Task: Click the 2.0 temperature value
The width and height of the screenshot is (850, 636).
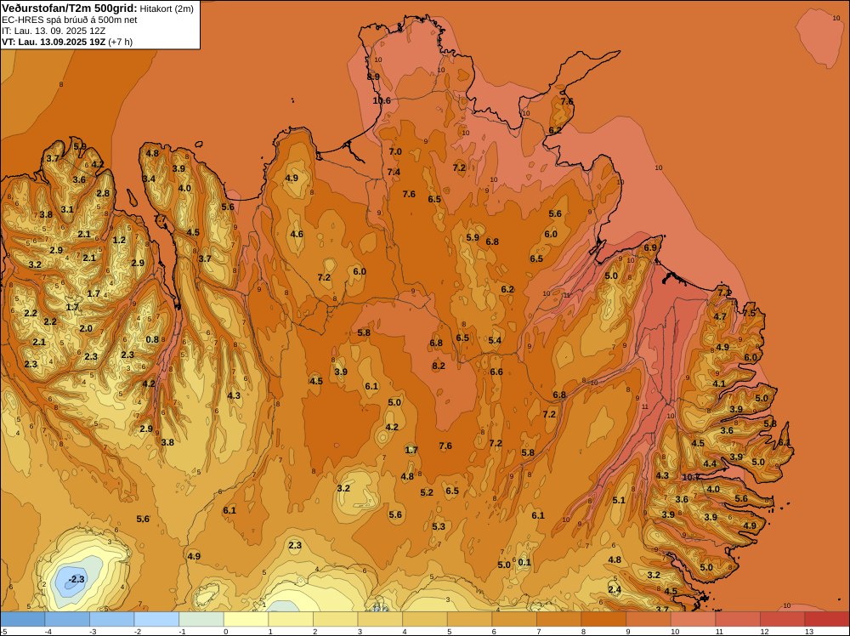Action: (x=86, y=328)
